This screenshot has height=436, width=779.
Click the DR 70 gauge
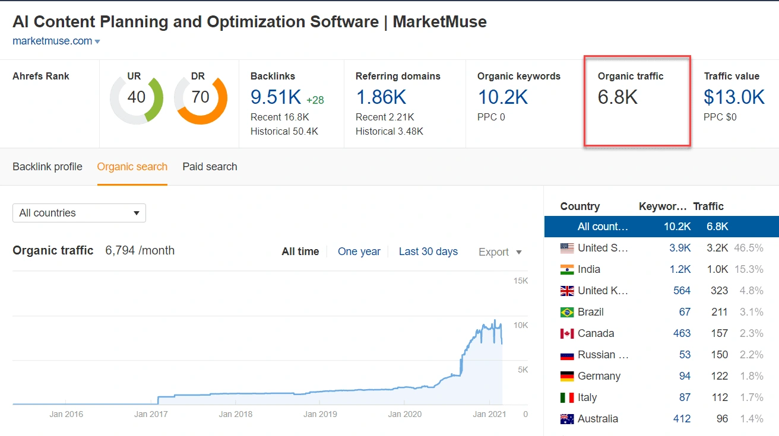[x=201, y=98]
